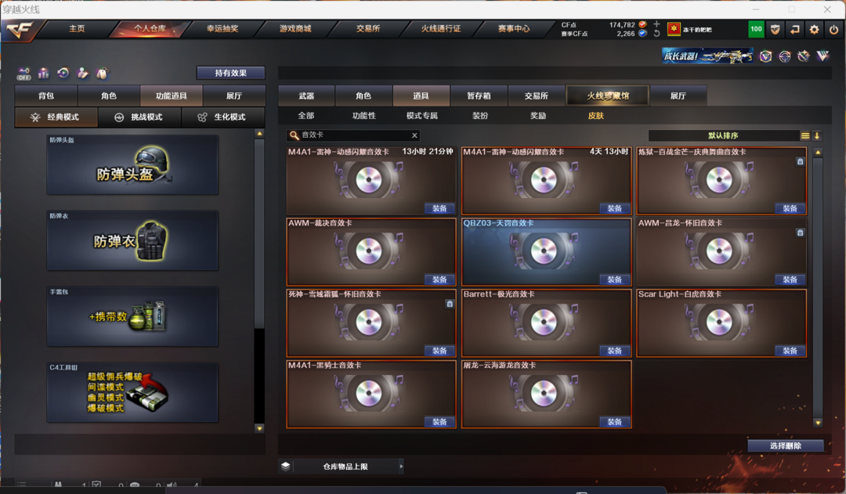Open 游戏商城 tab

click(x=295, y=29)
